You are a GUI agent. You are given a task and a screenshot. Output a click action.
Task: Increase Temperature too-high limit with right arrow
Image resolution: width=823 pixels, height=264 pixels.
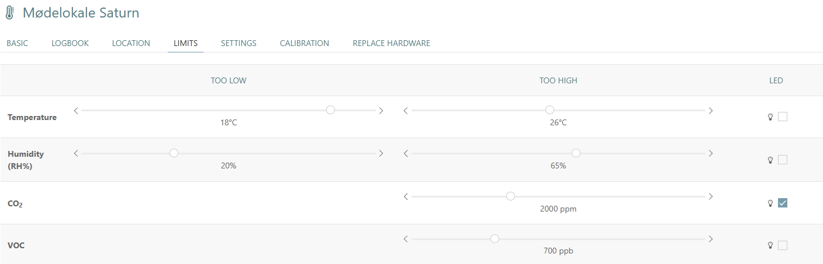point(711,110)
